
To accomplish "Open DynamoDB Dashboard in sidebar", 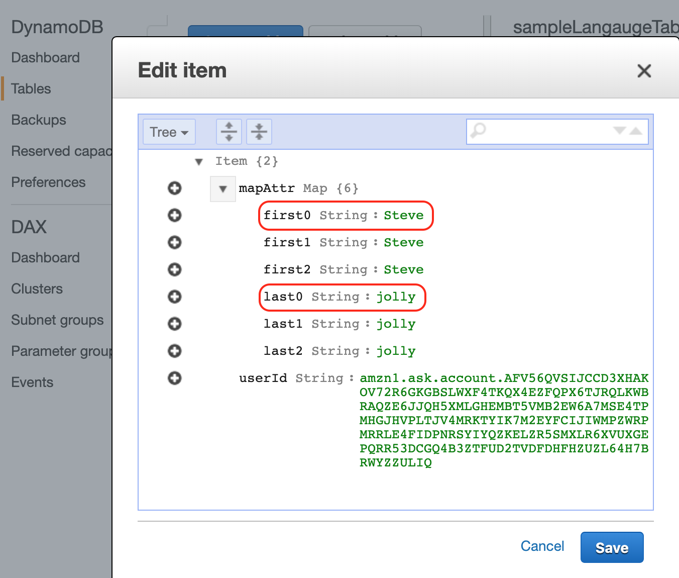I will [46, 58].
